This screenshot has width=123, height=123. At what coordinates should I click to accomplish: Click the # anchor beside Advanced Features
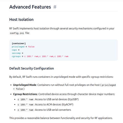[x=55, y=7]
